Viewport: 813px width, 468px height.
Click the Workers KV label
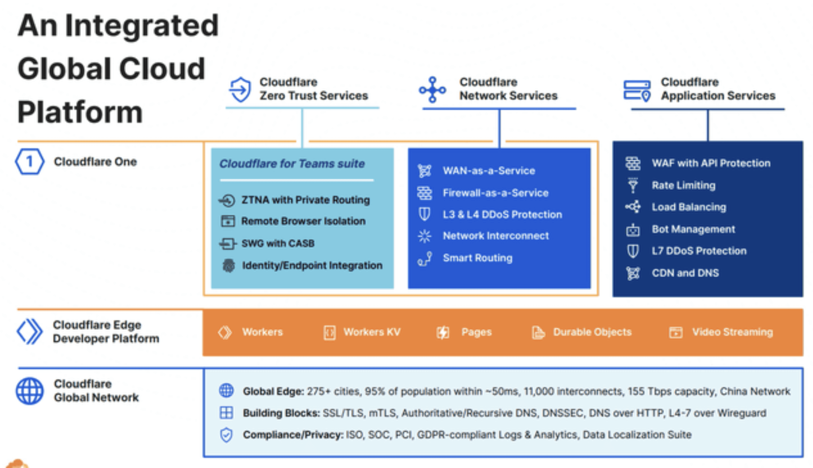[372, 332]
